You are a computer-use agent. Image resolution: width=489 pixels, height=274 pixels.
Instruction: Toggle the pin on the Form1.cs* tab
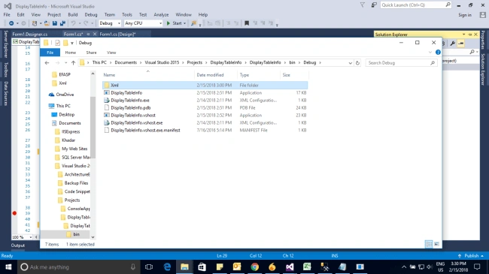point(88,35)
